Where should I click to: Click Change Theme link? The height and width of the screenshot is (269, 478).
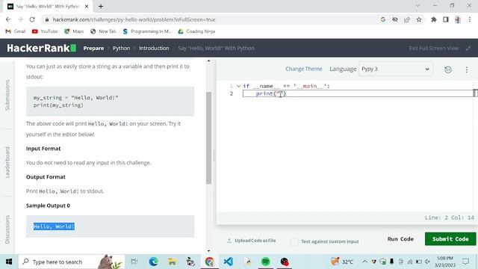304,69
